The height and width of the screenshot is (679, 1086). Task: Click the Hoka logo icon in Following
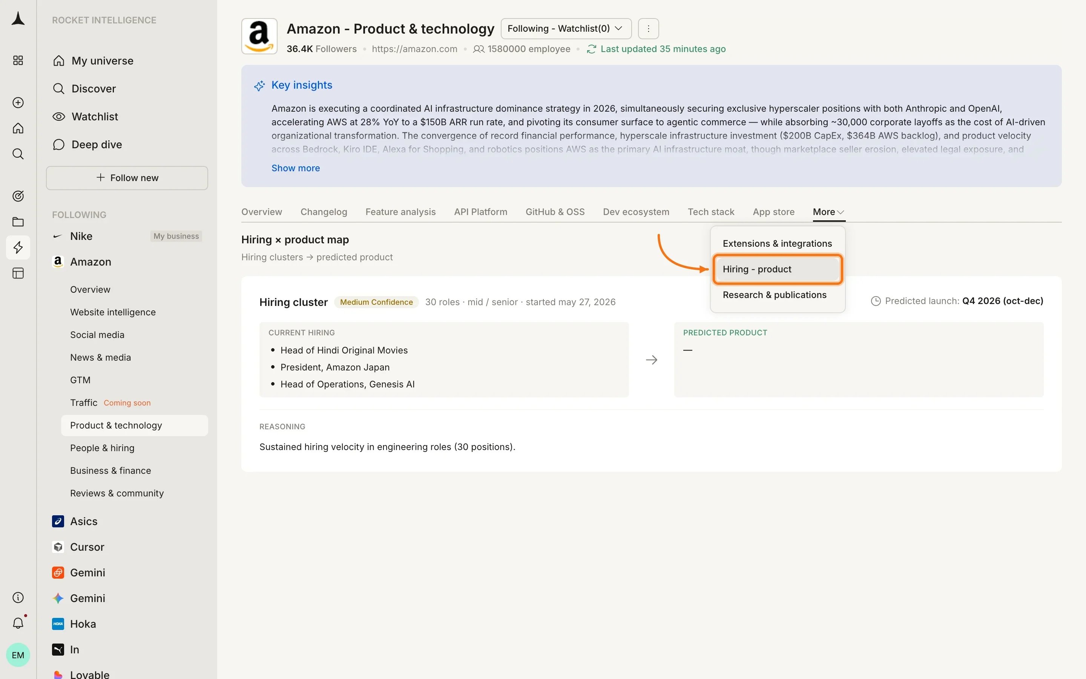[x=58, y=624]
